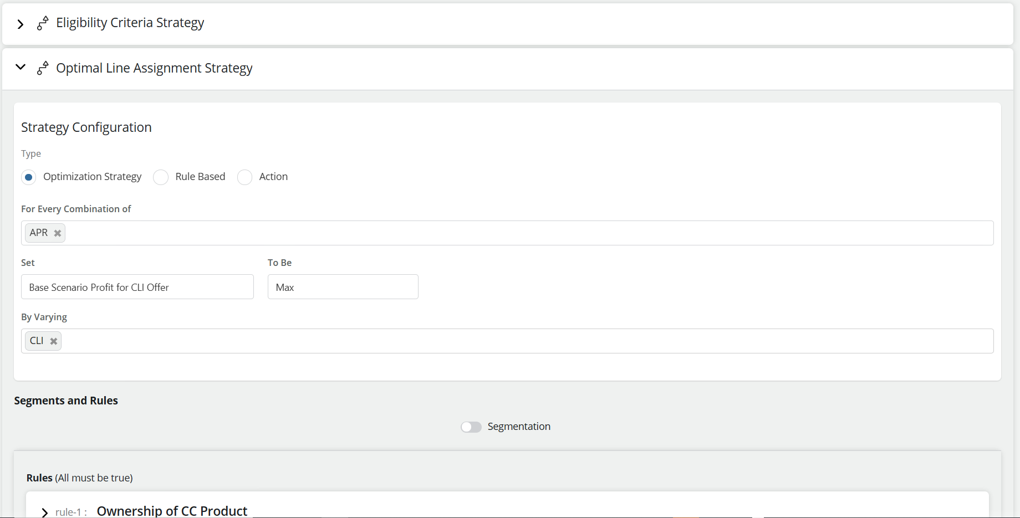The image size is (1020, 518).
Task: Open the Set field showing Base Scenario Profit
Action: click(137, 287)
